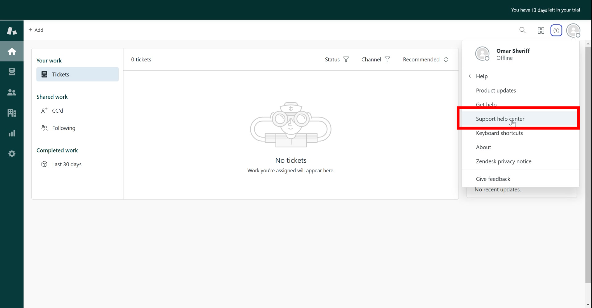Open the Customers sidebar icon
The image size is (592, 308).
pyautogui.click(x=12, y=92)
